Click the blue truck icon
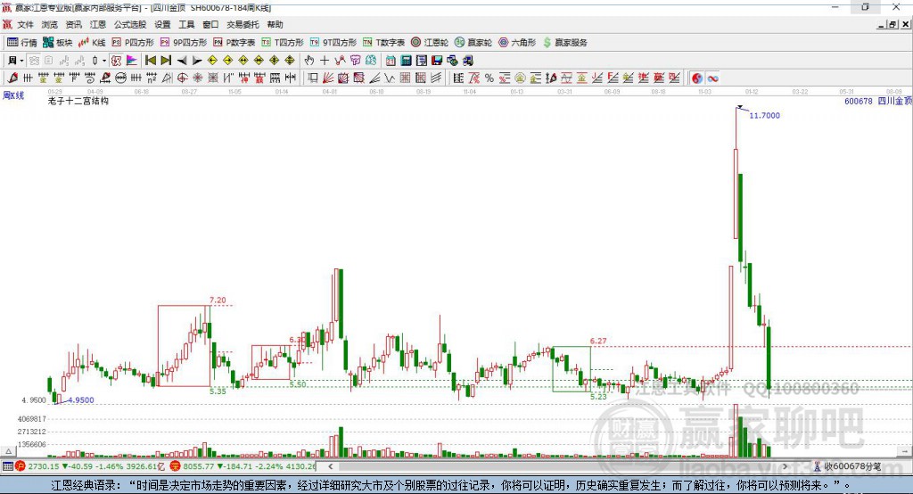 click(468, 61)
